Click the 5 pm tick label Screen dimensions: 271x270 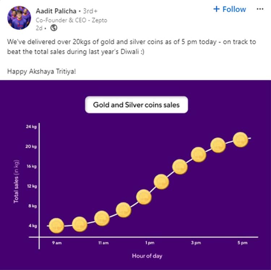[x=242, y=243]
